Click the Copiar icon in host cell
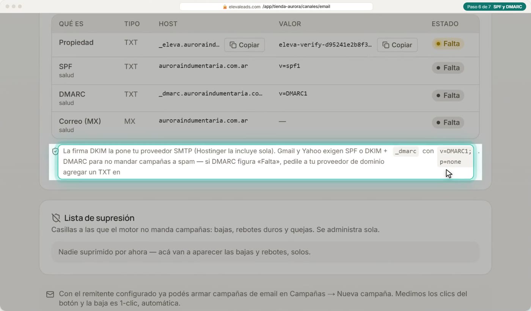This screenshot has height=311, width=531. click(233, 45)
